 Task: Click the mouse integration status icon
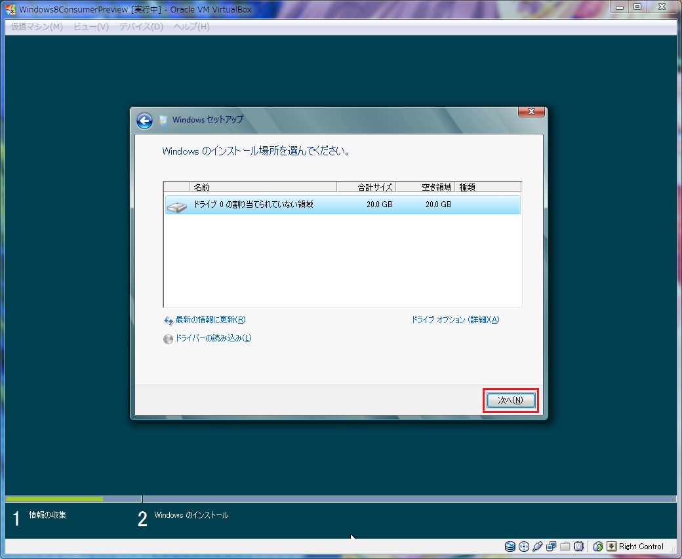pos(597,547)
